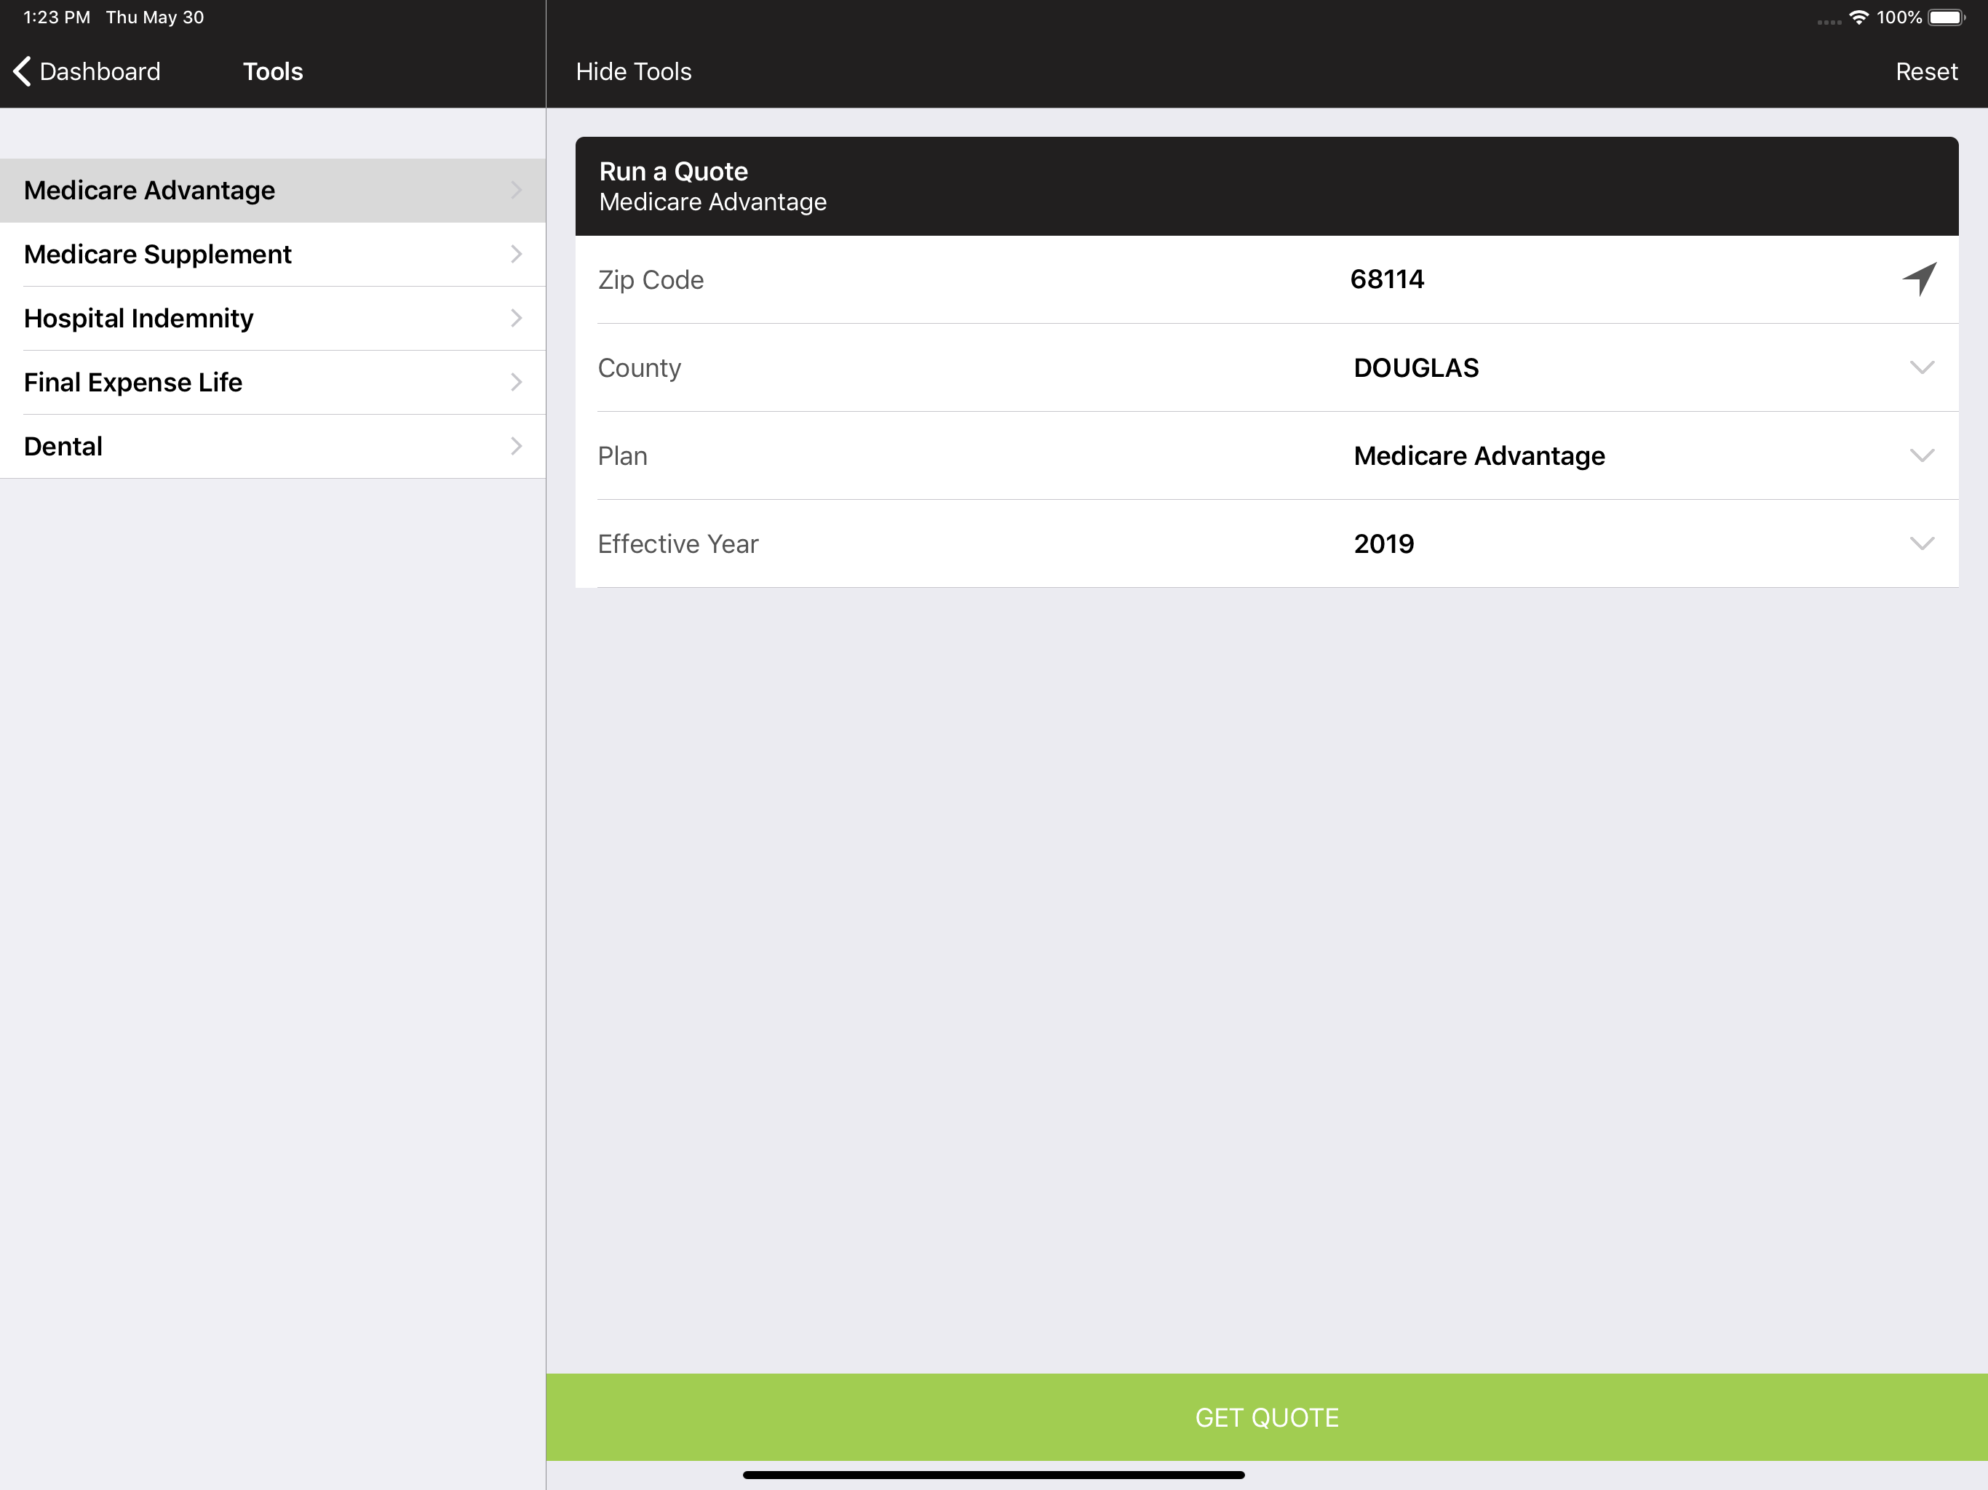Select Medicare Supplement in Tools list
The width and height of the screenshot is (1988, 1490).
click(x=272, y=255)
